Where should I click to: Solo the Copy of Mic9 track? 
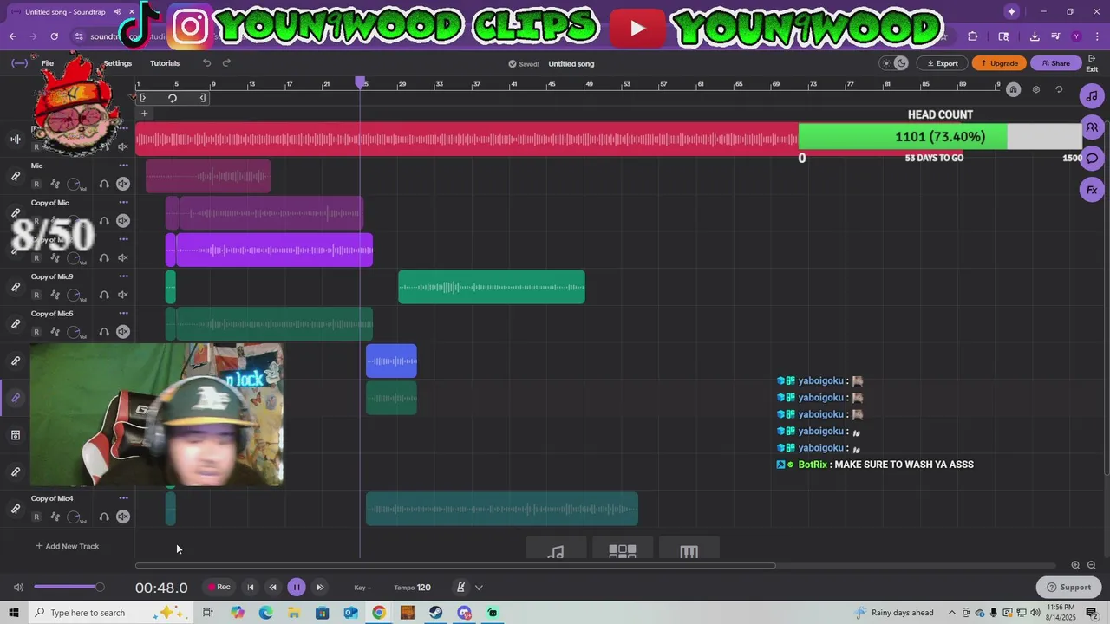(x=104, y=295)
